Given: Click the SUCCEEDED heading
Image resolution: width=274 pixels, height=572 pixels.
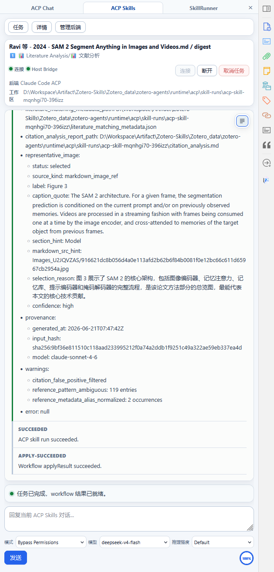Looking at the screenshot, I should point(33,429).
